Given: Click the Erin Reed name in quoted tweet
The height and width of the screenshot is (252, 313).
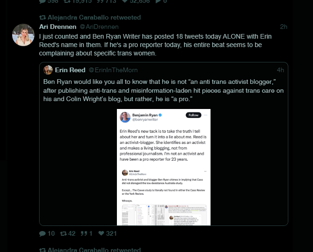Looking at the screenshot, I should [x=70, y=70].
